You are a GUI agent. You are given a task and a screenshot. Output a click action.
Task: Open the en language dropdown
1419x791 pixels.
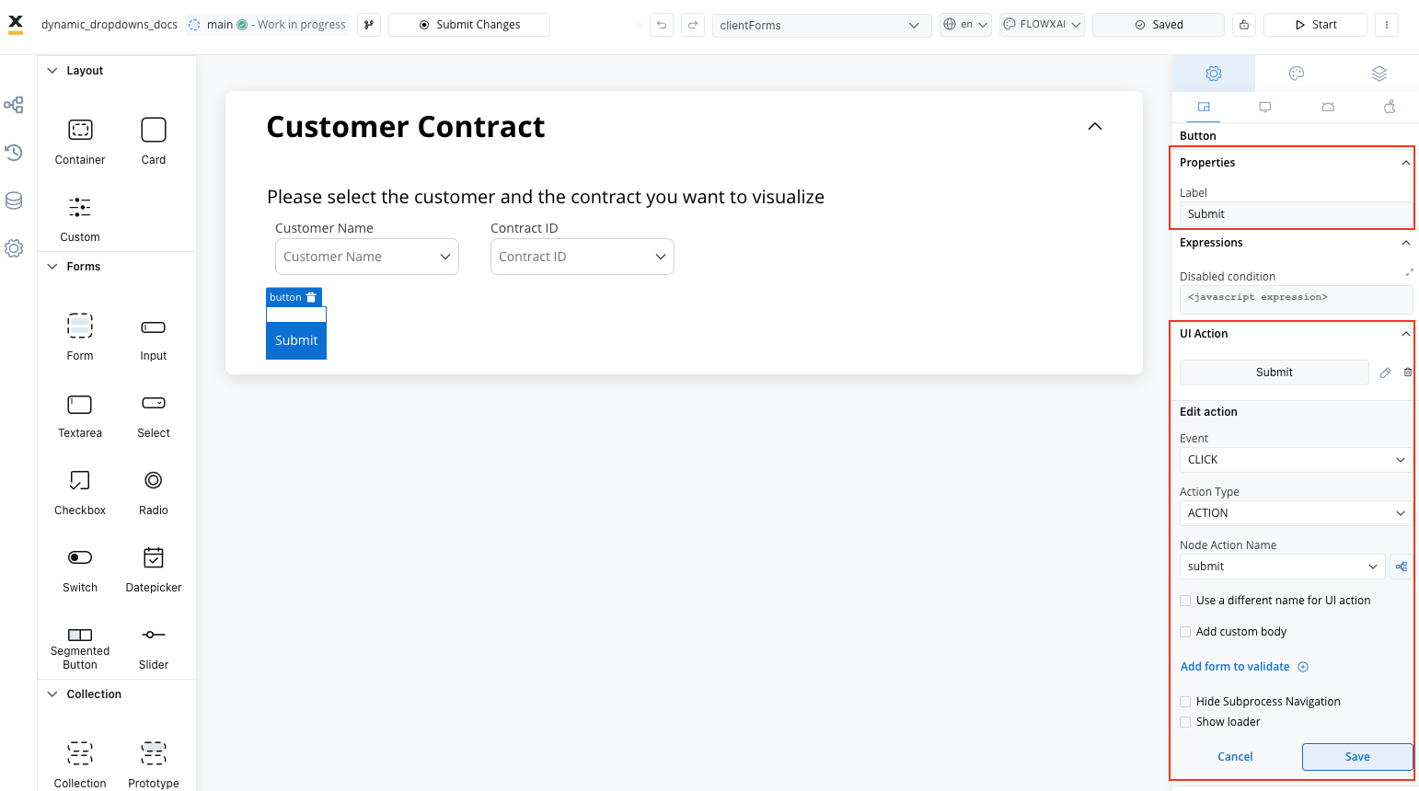(x=965, y=25)
